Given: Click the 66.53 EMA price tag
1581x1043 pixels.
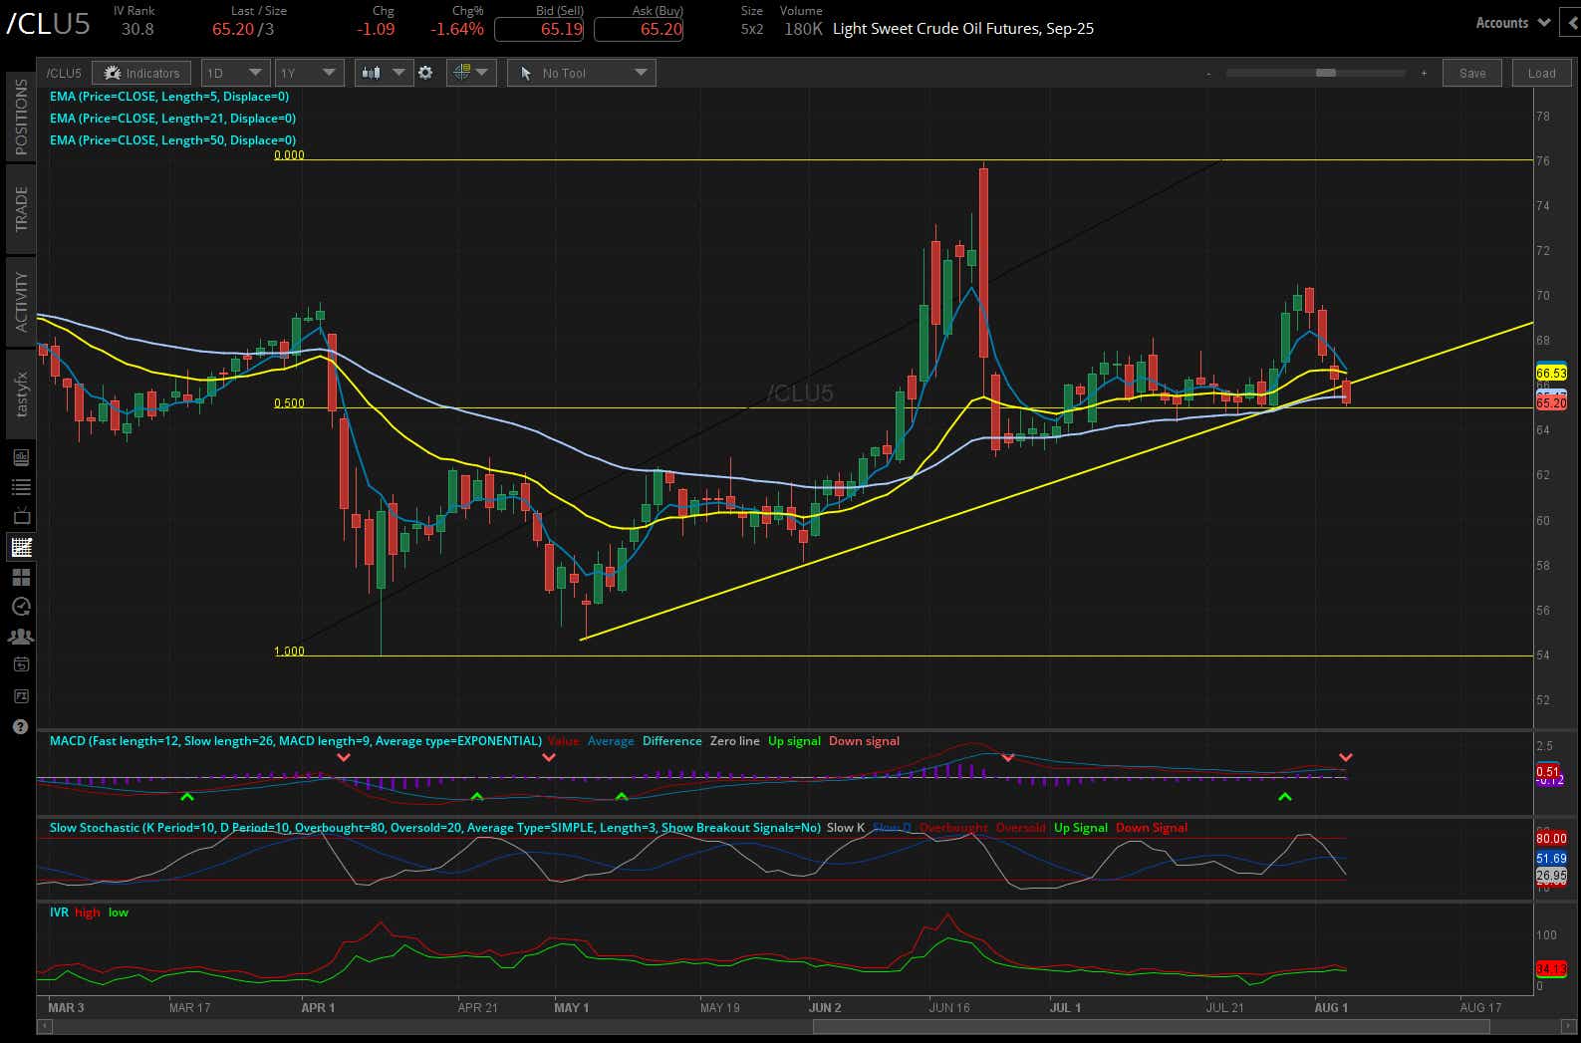Looking at the screenshot, I should click(x=1551, y=374).
